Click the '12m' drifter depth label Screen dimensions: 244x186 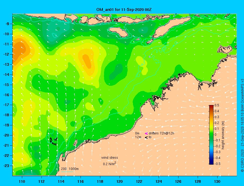[138, 137]
